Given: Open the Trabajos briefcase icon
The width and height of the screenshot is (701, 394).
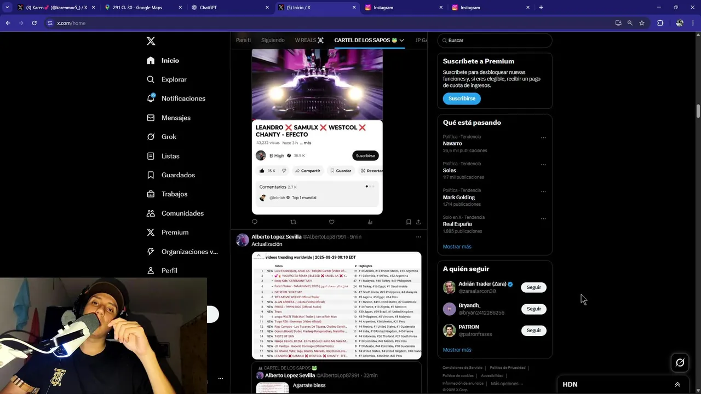Looking at the screenshot, I should click(151, 194).
